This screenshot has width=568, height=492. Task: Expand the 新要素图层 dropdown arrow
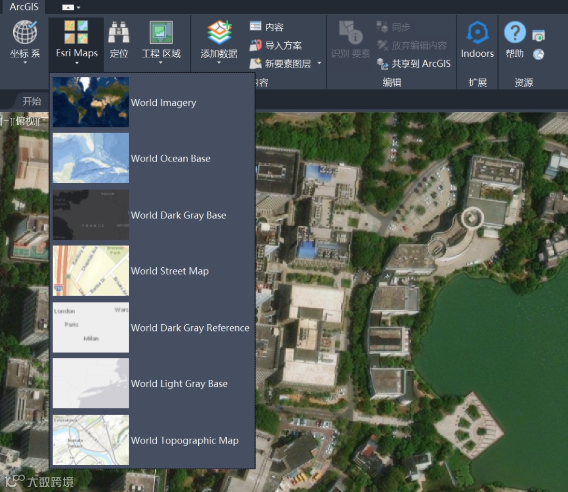click(x=319, y=63)
